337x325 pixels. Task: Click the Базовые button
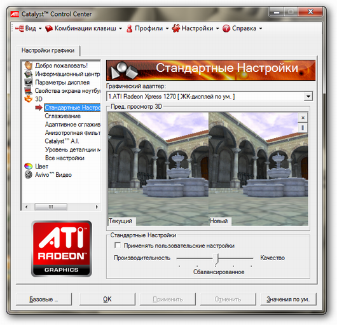[x=44, y=299]
